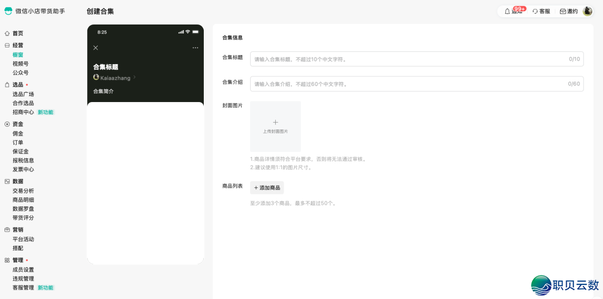Image resolution: width=603 pixels, height=299 pixels.
Task: Open 橱窗 in sidebar
Action: coord(18,55)
